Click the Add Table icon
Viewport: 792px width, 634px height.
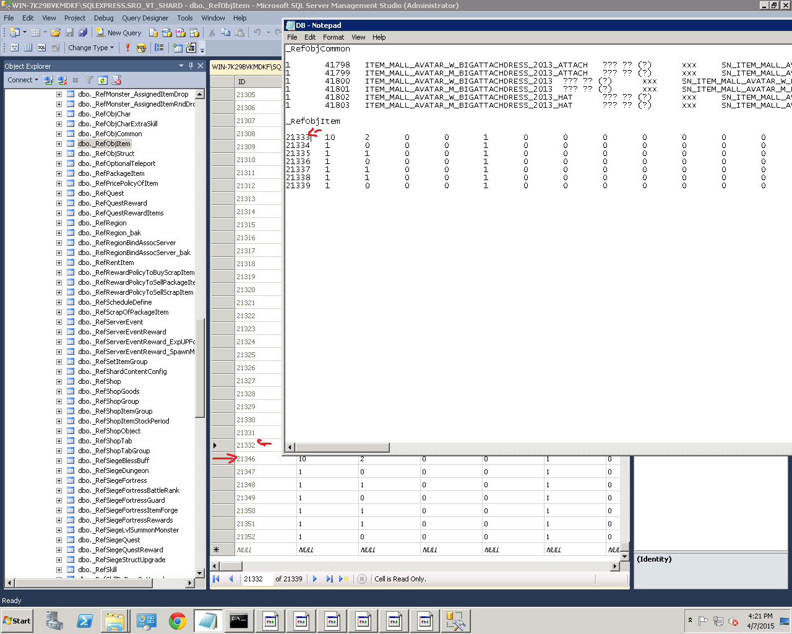(x=178, y=48)
